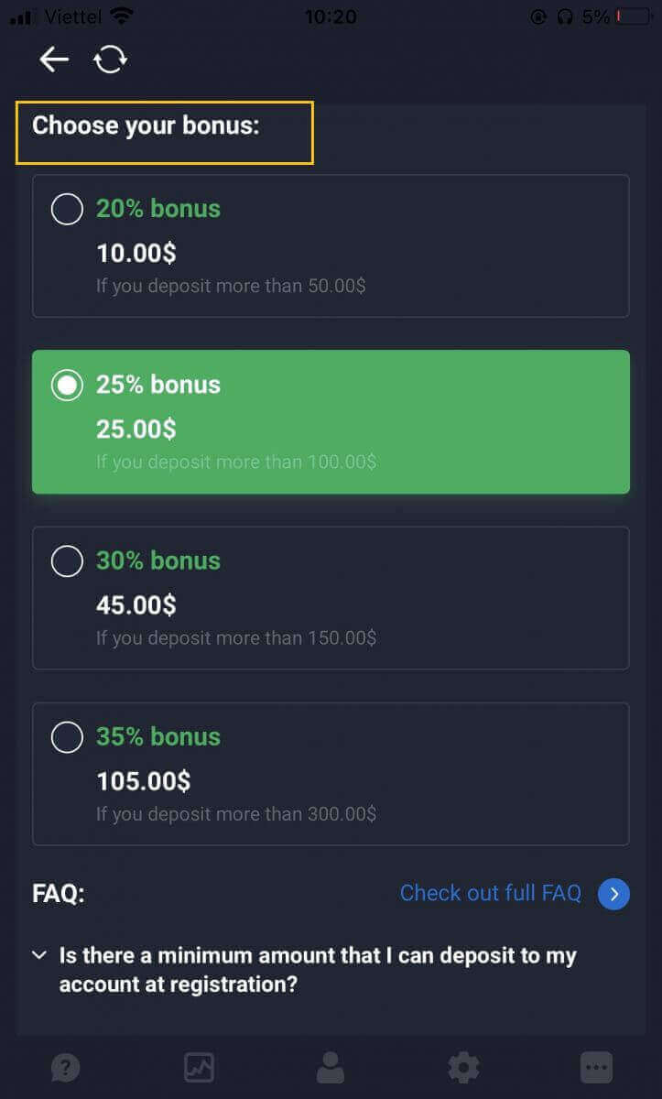Open the more options tab
The image size is (662, 1099).
[x=596, y=1067]
